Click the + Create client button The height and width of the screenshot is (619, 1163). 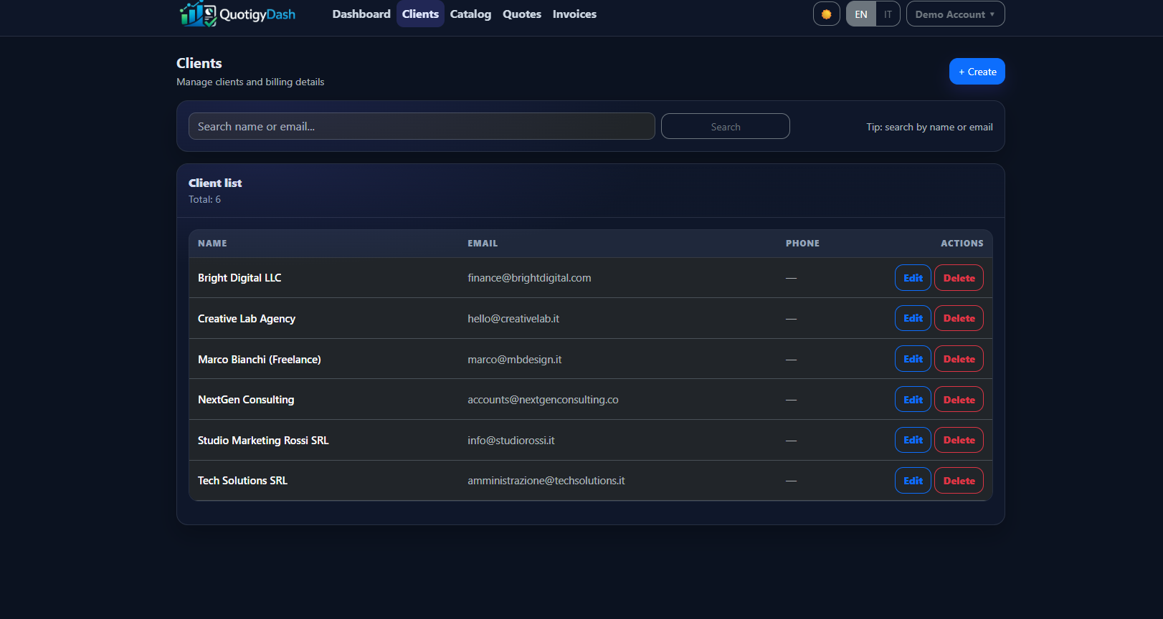coord(977,72)
